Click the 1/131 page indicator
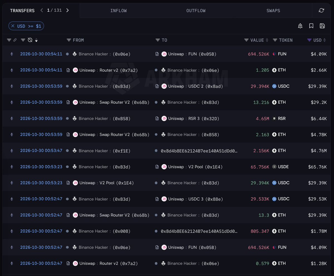This screenshot has height=276, width=334. (54, 10)
